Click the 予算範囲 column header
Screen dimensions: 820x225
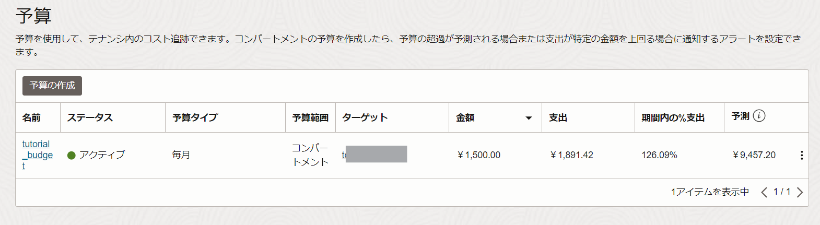(x=310, y=118)
